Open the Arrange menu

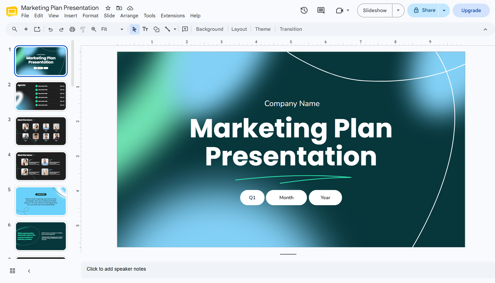[x=129, y=16]
